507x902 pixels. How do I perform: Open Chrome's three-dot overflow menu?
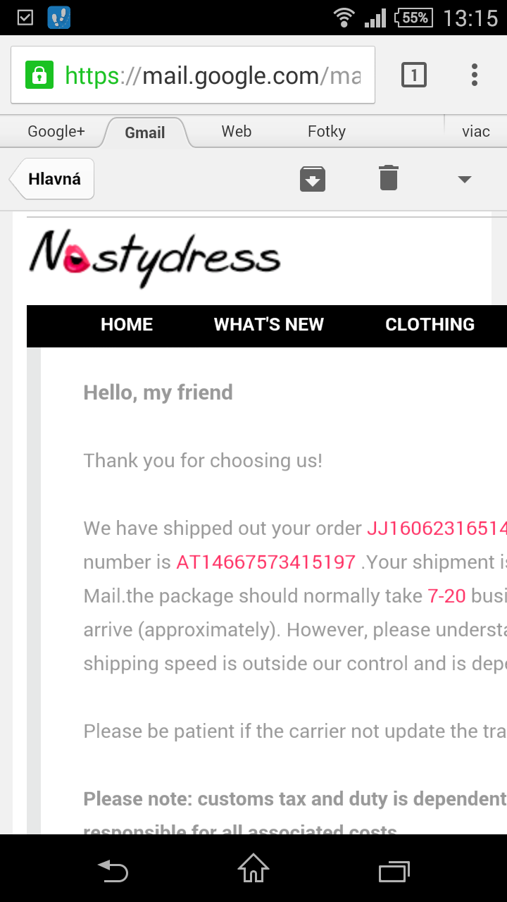tap(475, 75)
